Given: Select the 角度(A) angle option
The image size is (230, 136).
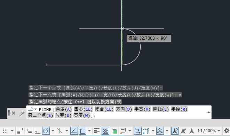Looking at the screenshot, I should tap(64, 109).
